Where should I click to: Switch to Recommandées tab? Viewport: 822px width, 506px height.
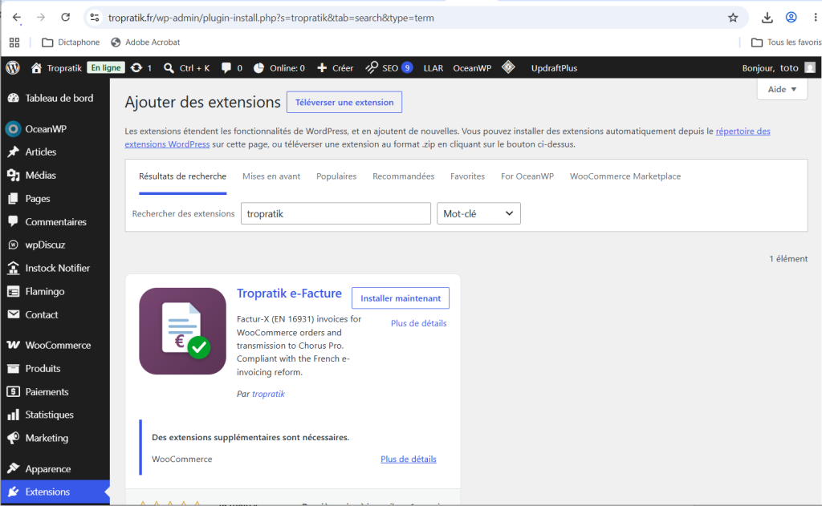pos(403,176)
